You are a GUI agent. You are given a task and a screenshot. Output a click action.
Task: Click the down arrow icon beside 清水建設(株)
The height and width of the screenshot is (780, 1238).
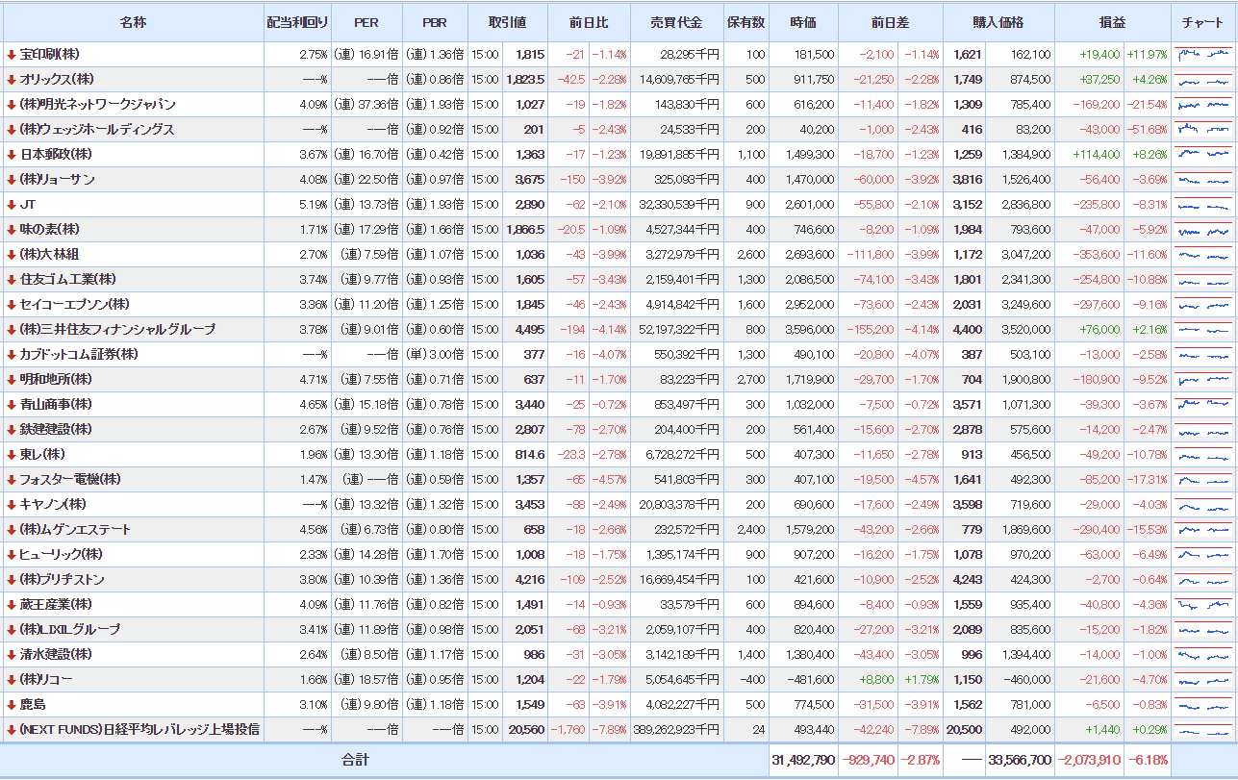pos(11,655)
